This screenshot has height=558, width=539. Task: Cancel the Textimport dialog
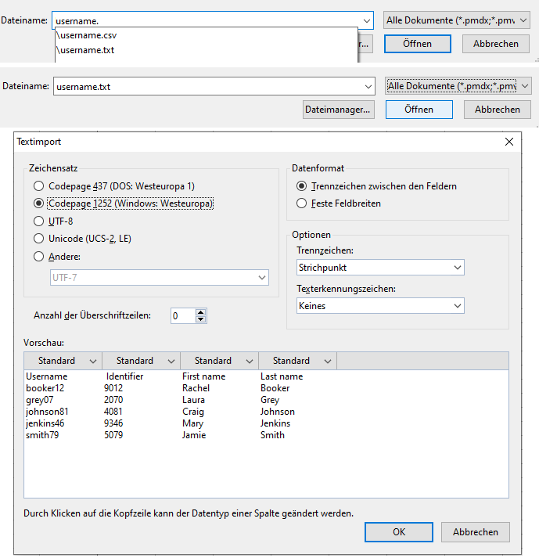475,532
